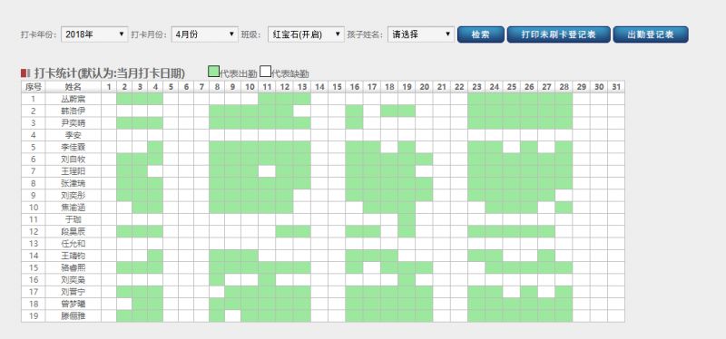The height and width of the screenshot is (339, 726).
Task: Click row 7's white cell for day 11
Action: pos(267,171)
